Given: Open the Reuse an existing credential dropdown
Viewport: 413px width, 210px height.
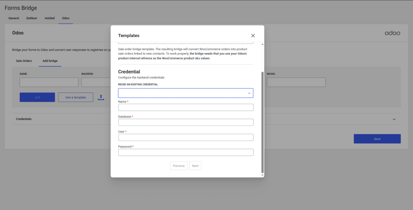Looking at the screenshot, I should click(186, 93).
